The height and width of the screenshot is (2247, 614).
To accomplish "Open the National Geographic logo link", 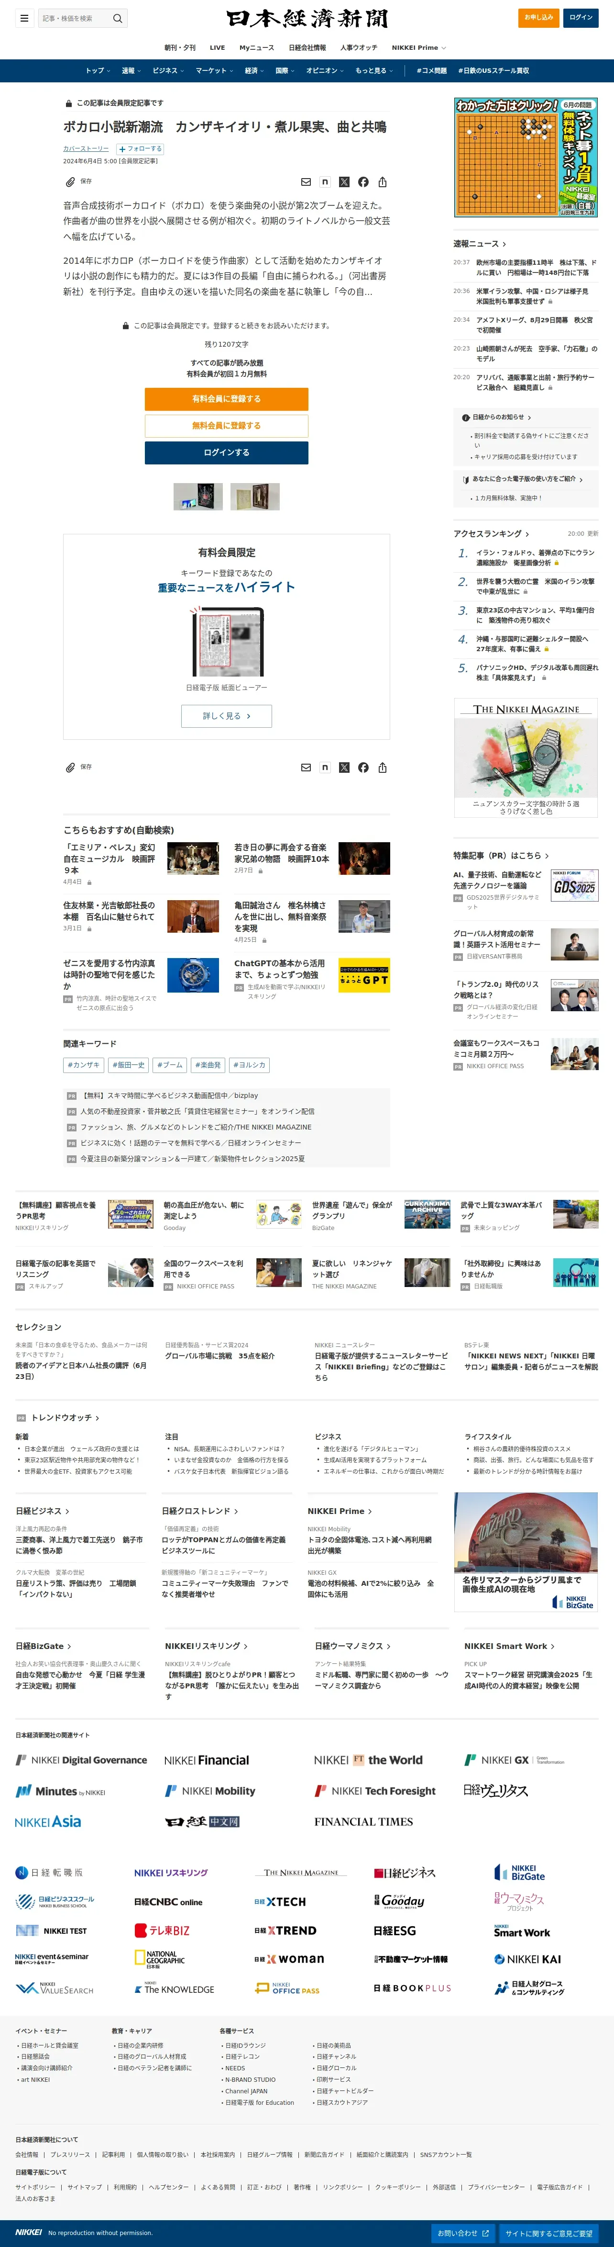I will pyautogui.click(x=160, y=1958).
